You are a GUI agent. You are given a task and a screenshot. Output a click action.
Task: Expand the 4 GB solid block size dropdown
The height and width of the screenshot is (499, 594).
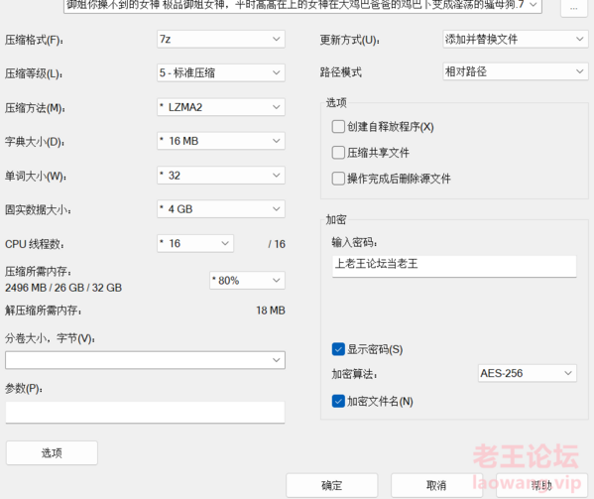(x=221, y=209)
